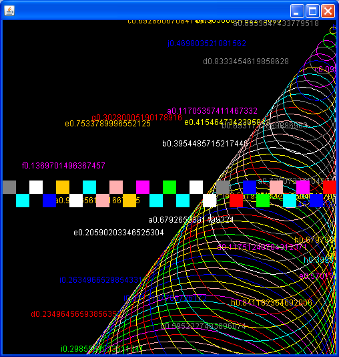Click the orange square in the upper row
The width and height of the screenshot is (339, 357).
point(63,187)
